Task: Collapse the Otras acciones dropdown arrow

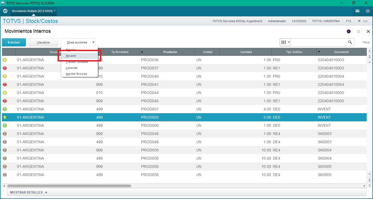Action: click(93, 42)
